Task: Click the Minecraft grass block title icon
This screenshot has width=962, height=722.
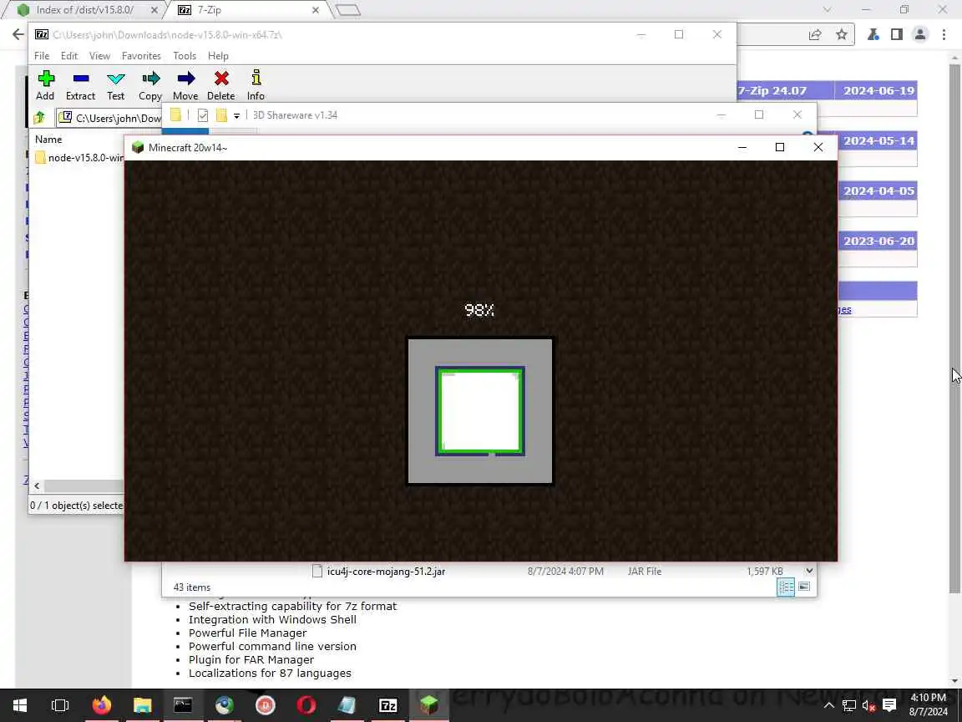Action: [138, 147]
